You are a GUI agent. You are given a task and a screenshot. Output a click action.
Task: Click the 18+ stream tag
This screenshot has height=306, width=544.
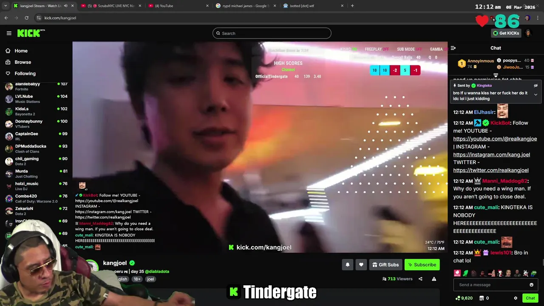137,279
